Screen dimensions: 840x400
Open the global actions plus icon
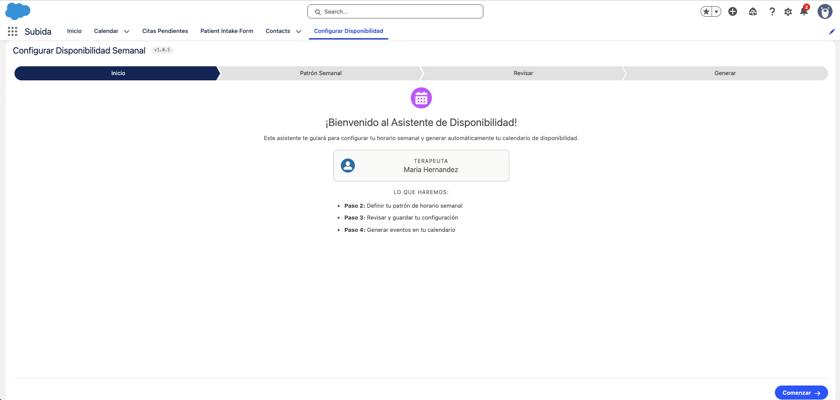coord(733,12)
